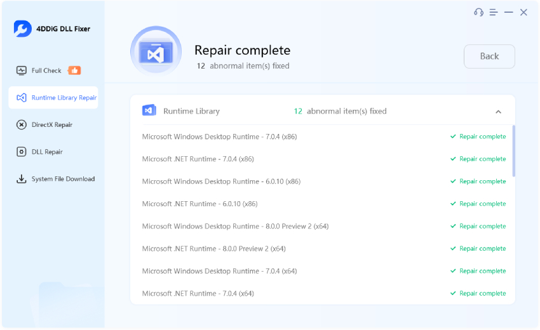Click the 'Repair complete' heading
This screenshot has width=540, height=330.
(x=243, y=50)
